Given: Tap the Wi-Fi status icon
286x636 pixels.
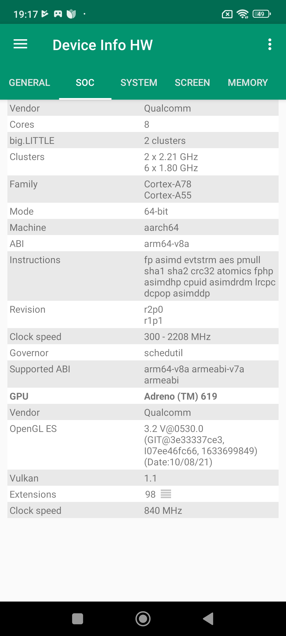Looking at the screenshot, I should tap(242, 14).
